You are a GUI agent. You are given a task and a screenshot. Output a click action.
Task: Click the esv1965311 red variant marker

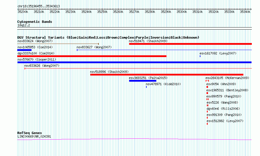coord(207,93)
